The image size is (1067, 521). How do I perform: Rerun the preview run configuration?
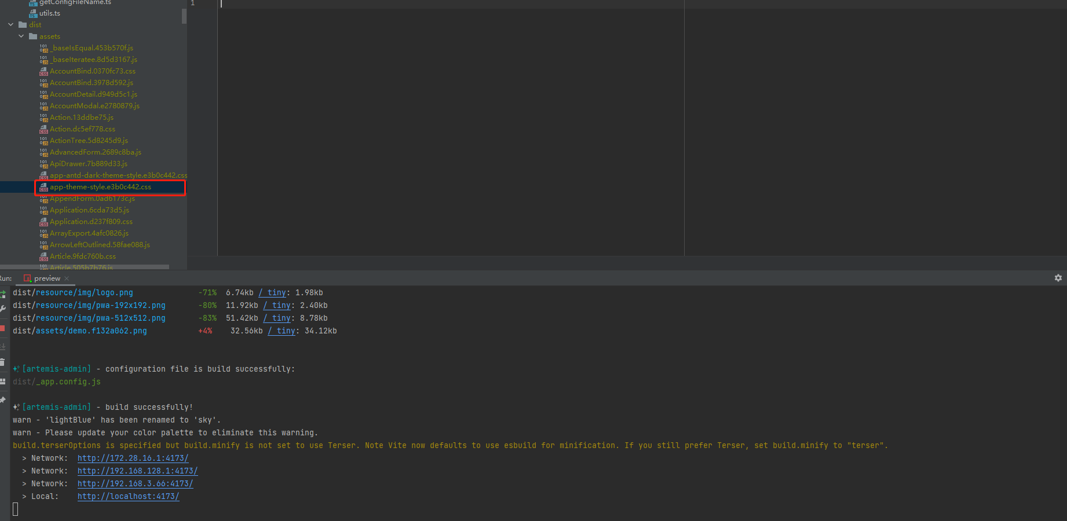[x=3, y=294]
